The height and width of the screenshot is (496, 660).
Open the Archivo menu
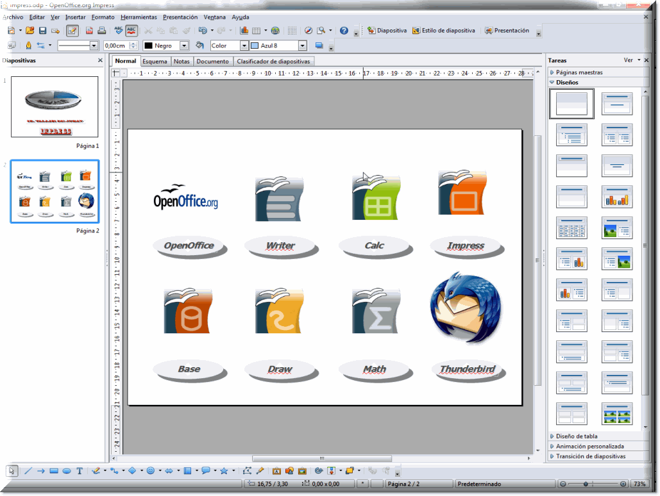click(x=13, y=17)
